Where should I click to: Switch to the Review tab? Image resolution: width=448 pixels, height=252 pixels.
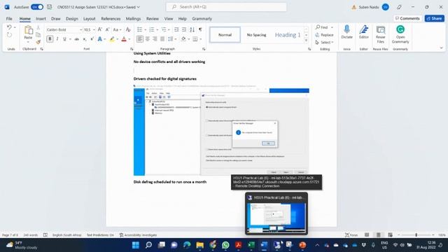pos(153,19)
